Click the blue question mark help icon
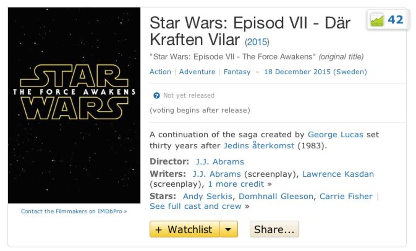This screenshot has width=416, height=251. (156, 96)
